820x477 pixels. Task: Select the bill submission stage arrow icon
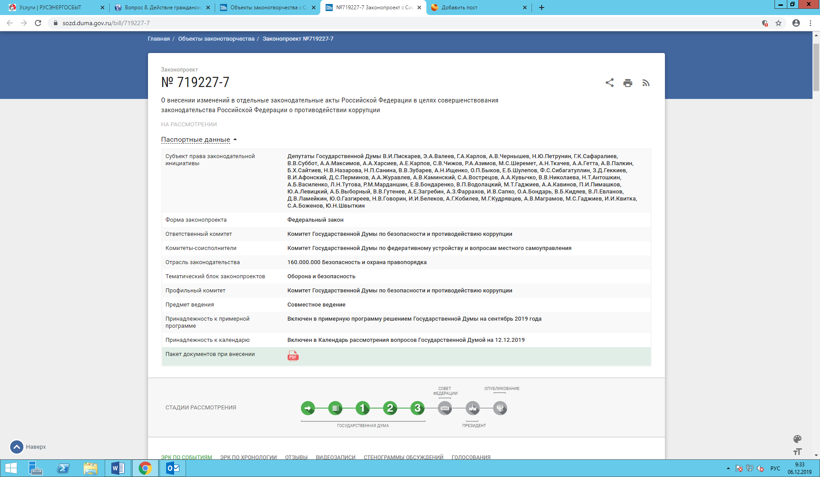pyautogui.click(x=308, y=408)
